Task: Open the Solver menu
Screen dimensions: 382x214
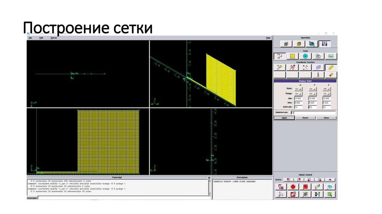Action: pos(54,38)
